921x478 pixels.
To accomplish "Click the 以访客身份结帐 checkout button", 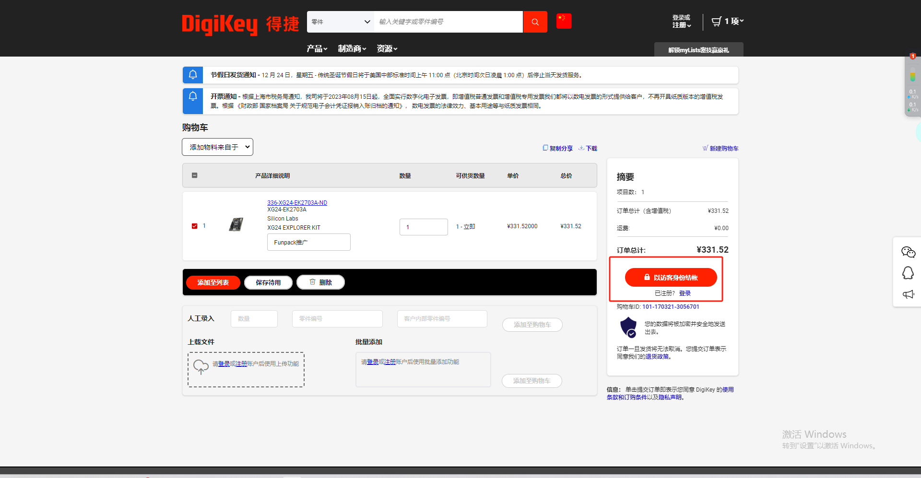I will [x=671, y=277].
